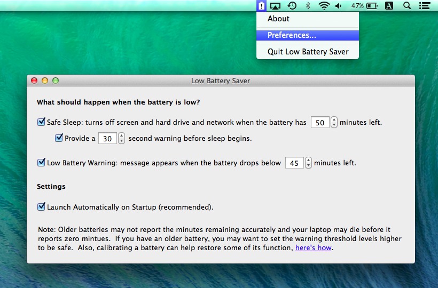Click the warning seconds field showing 30
Screen dimensions: 438x288
pos(107,139)
